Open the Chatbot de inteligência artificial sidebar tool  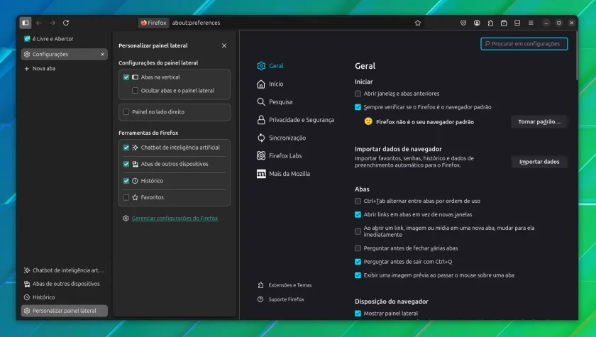coord(64,270)
